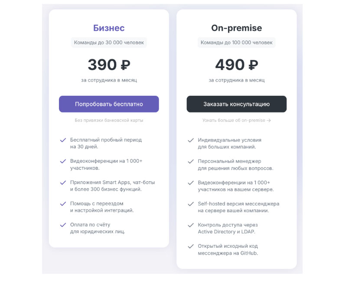
Task: Click the dark "Заказать консультацию" button
Action: 236,104
